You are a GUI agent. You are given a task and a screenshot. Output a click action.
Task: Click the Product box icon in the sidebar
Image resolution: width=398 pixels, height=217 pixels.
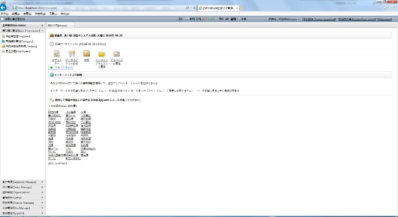(x=3, y=46)
